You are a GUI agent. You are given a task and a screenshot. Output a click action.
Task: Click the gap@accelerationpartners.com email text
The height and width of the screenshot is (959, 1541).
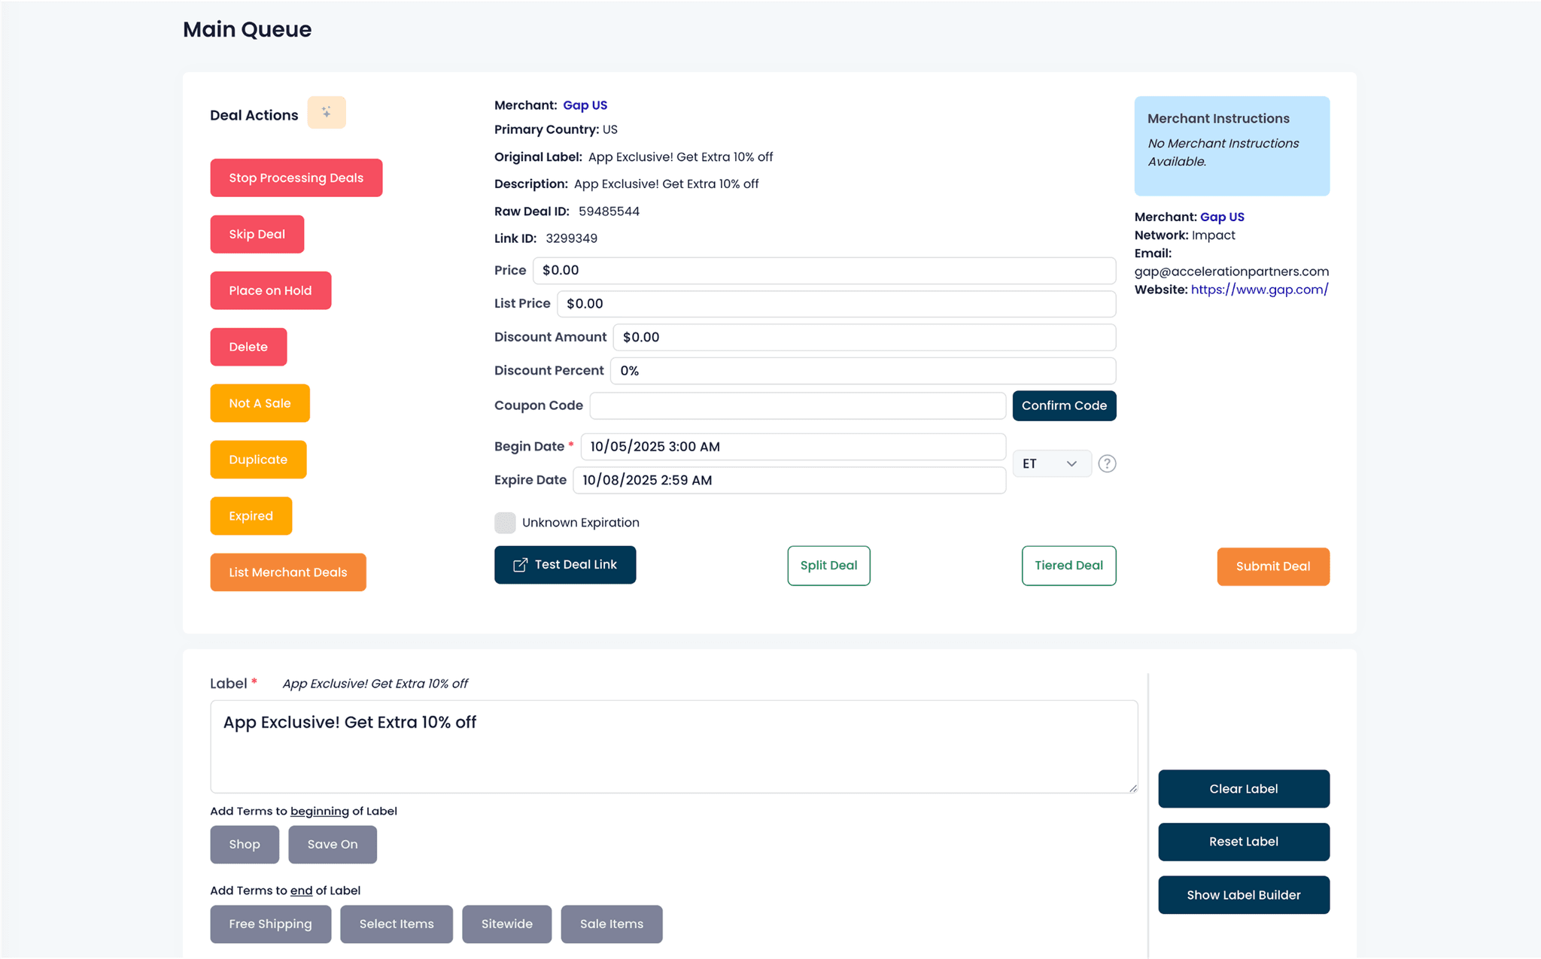(x=1232, y=272)
